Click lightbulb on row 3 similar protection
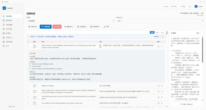206x110 pixels. pyautogui.click(x=162, y=91)
